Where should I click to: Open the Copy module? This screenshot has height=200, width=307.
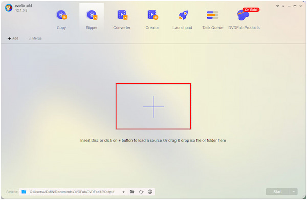point(61,19)
